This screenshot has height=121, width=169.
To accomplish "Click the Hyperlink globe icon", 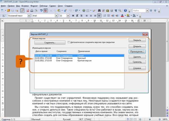I will 84,10.
